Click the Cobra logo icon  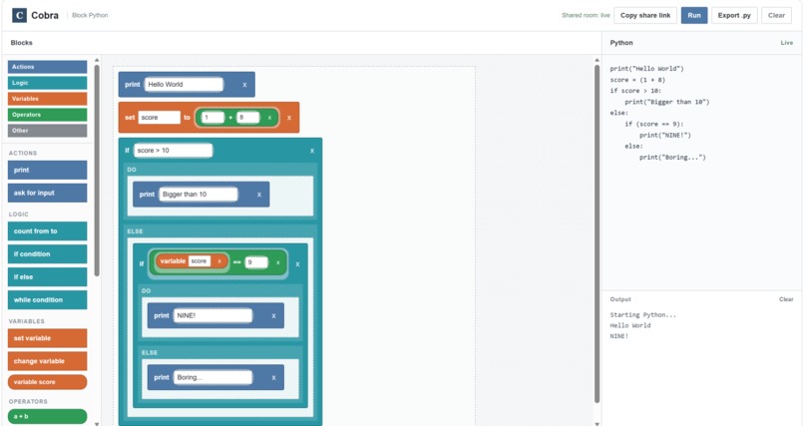[x=19, y=15]
